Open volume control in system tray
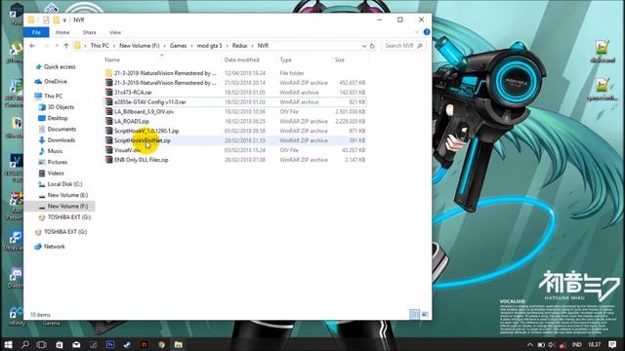 point(551,345)
